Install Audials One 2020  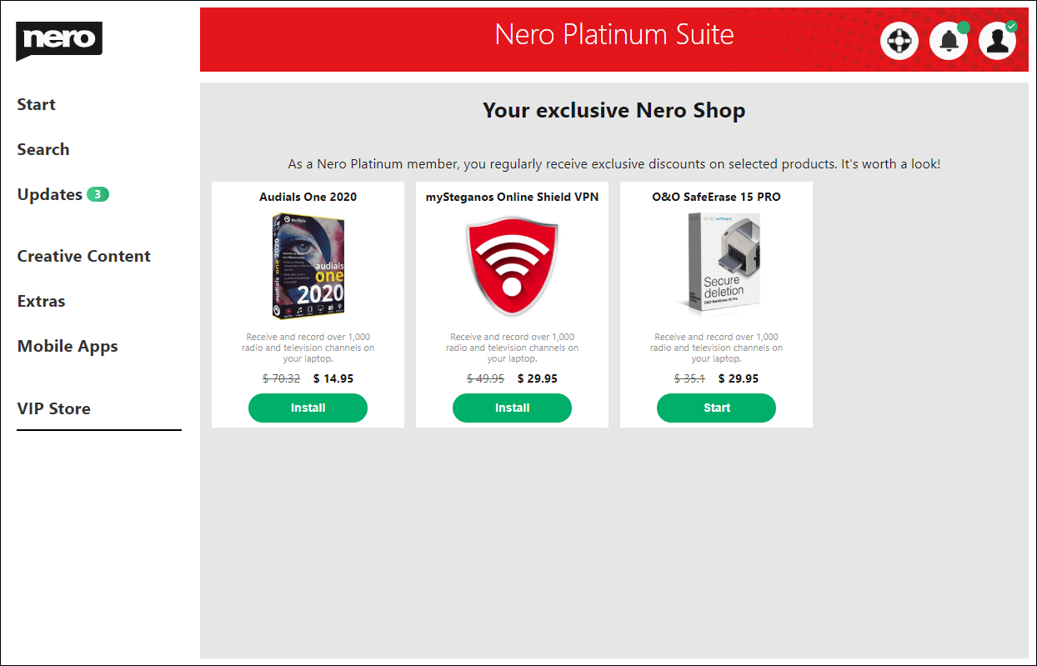click(308, 408)
